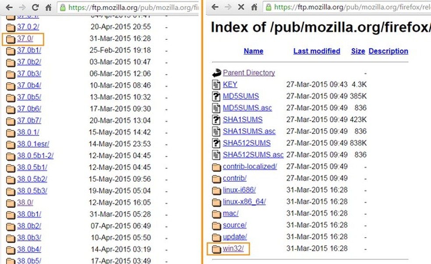
Task: Download the KEY file
Action: tap(230, 84)
